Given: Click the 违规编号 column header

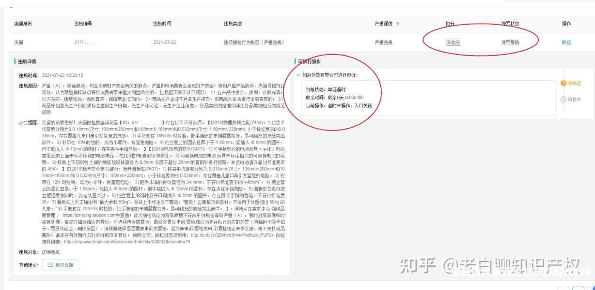Looking at the screenshot, I should click(x=83, y=24).
